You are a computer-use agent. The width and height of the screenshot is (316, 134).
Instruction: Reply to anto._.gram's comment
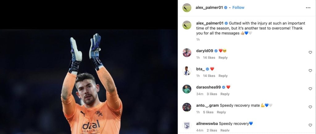point(221,112)
